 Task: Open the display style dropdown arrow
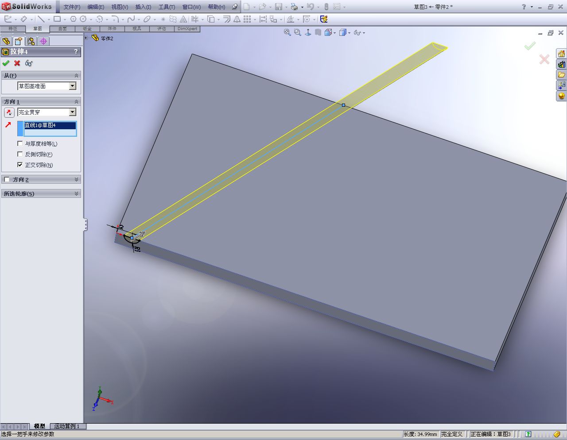[x=349, y=33]
